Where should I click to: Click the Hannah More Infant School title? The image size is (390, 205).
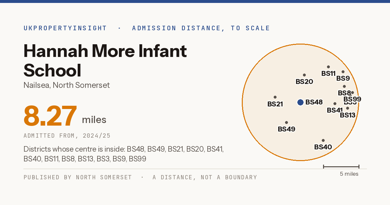pos(105,61)
